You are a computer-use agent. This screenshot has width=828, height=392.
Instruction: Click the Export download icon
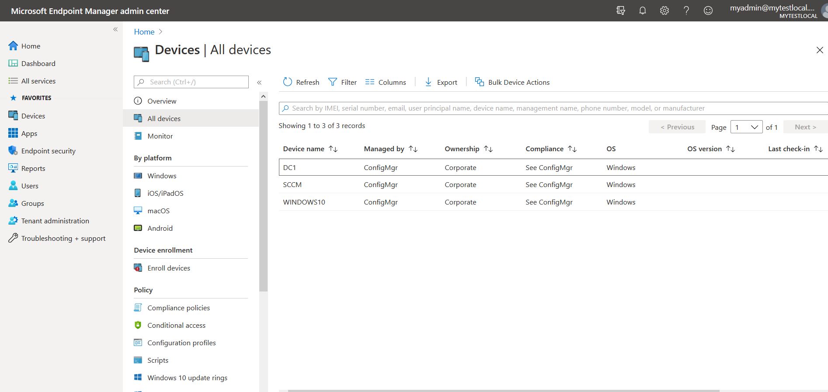(428, 82)
